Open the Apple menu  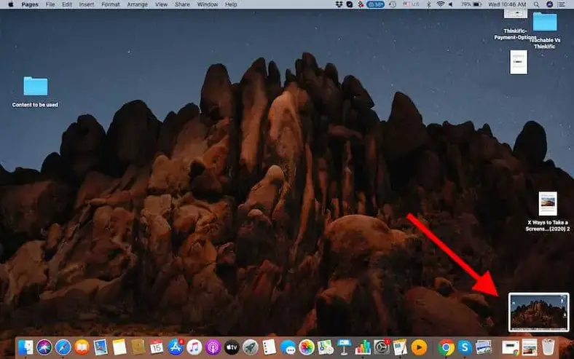click(11, 4)
